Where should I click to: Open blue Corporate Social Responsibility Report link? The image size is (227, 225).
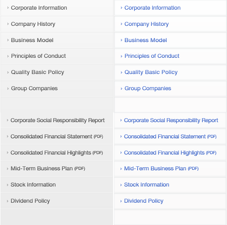pyautogui.click(x=171, y=120)
